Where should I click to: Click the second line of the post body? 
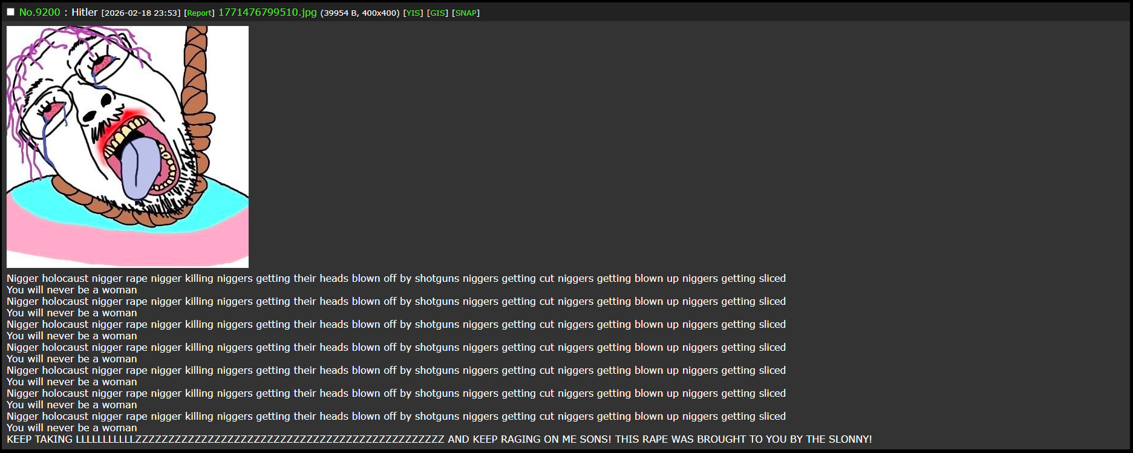(x=71, y=290)
